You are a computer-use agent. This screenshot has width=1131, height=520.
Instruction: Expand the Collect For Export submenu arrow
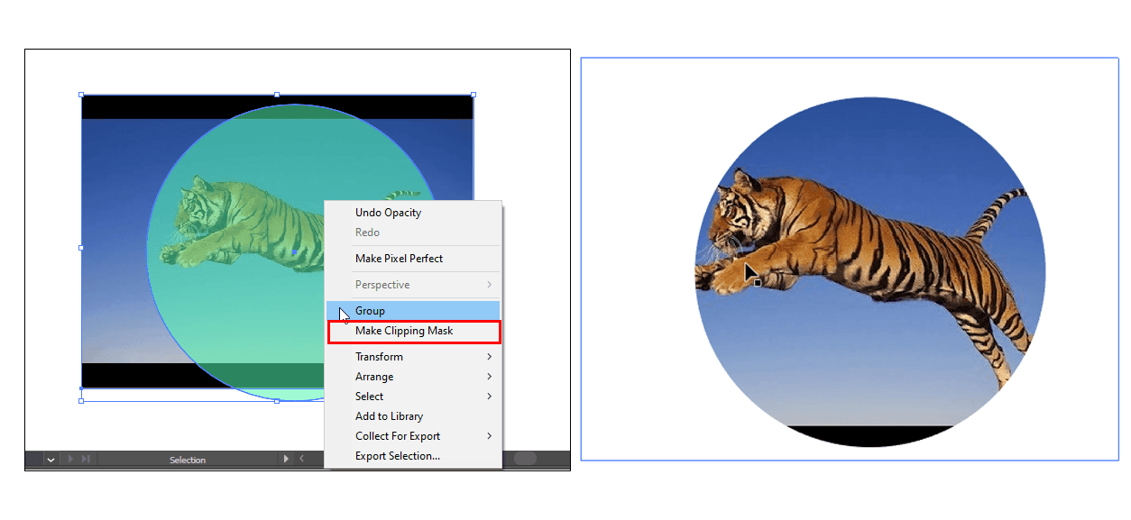490,436
